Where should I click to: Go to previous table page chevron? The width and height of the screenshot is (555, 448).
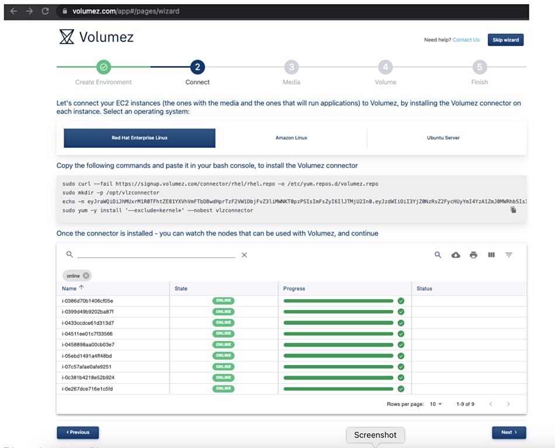click(x=491, y=404)
